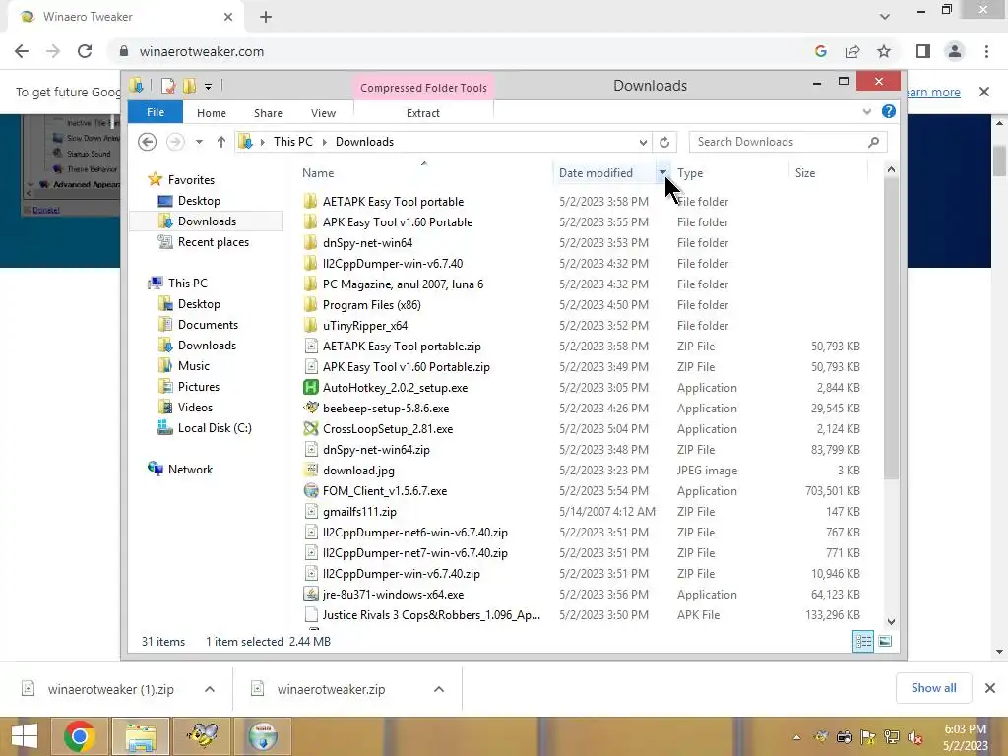Viewport: 1008px width, 756px height.
Task: Click the Search Downloads field
Action: click(x=787, y=142)
